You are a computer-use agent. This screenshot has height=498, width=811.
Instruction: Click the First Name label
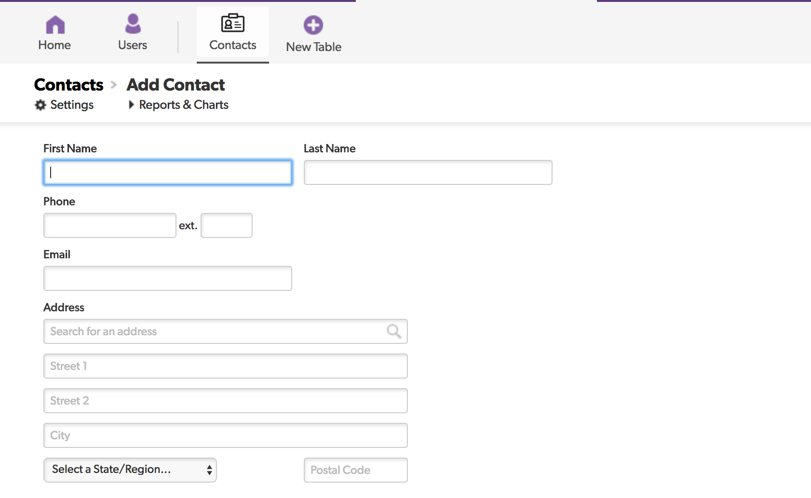(x=70, y=148)
